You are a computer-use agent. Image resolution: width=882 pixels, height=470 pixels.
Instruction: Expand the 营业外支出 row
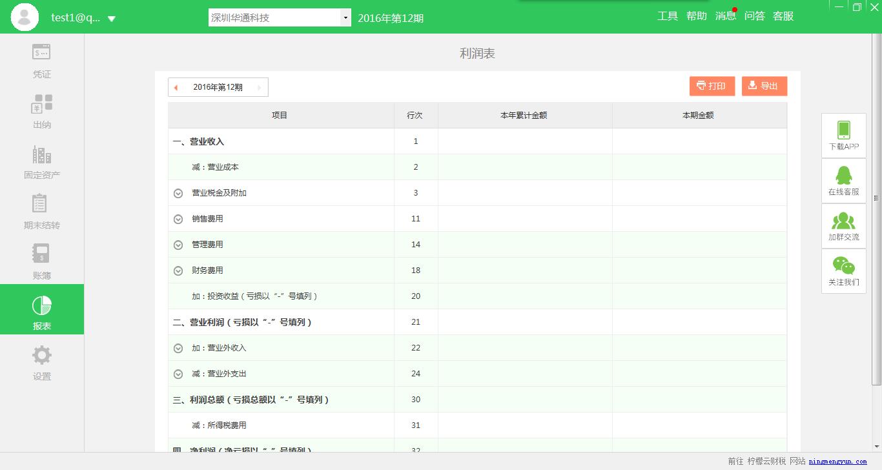pyautogui.click(x=178, y=374)
